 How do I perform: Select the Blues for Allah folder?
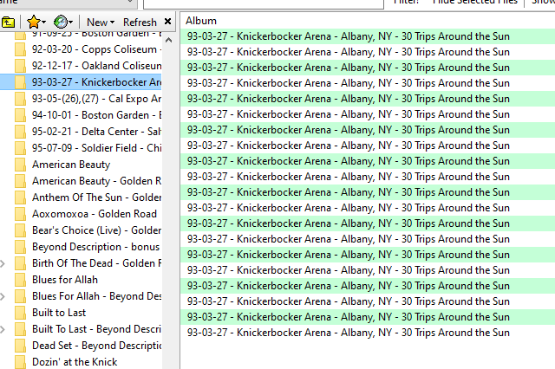pos(65,280)
